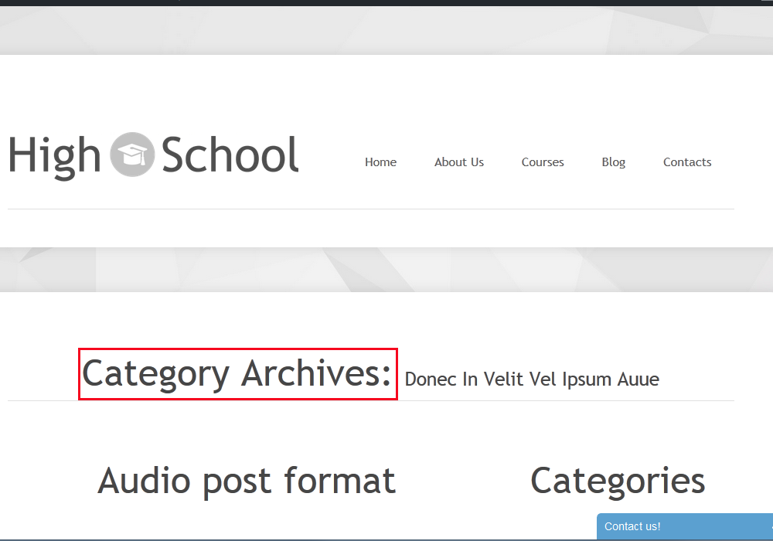Open the Audio post format post
The width and height of the screenshot is (773, 541).
point(247,481)
